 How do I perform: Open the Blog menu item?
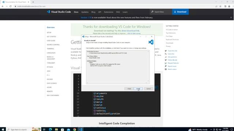point(93,12)
